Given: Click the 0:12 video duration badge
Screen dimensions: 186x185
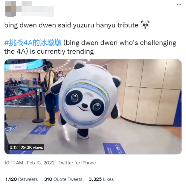Looking at the screenshot, I should pyautogui.click(x=13, y=147).
